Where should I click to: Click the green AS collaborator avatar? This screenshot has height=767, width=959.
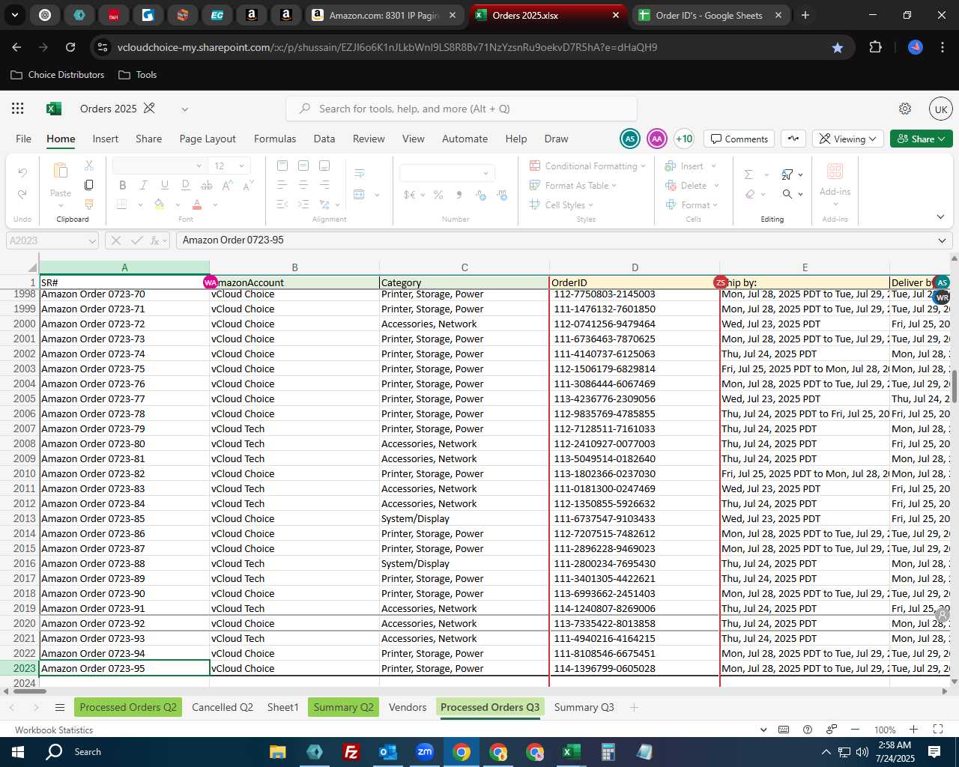630,139
